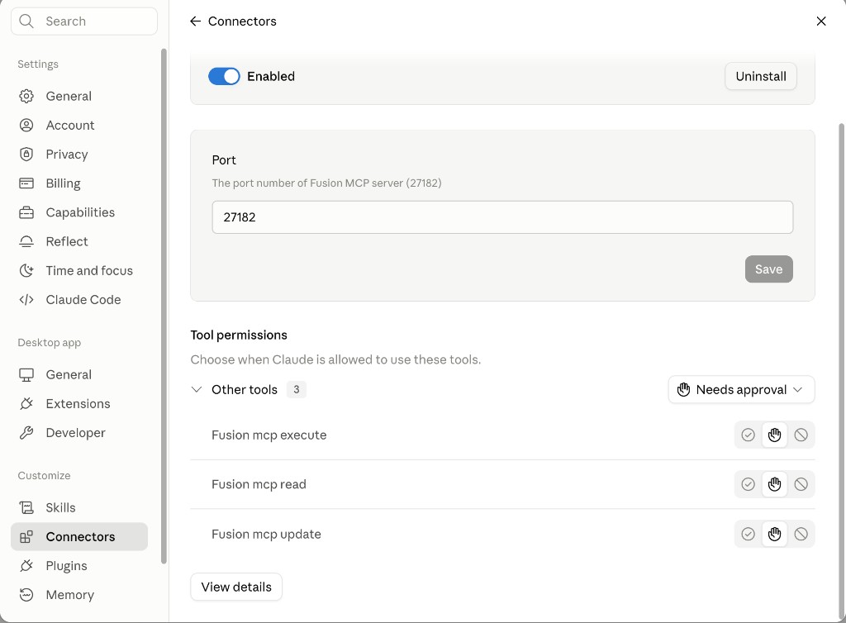This screenshot has height=623, width=846.
Task: Click the port description text with 27182
Action: coord(326,183)
